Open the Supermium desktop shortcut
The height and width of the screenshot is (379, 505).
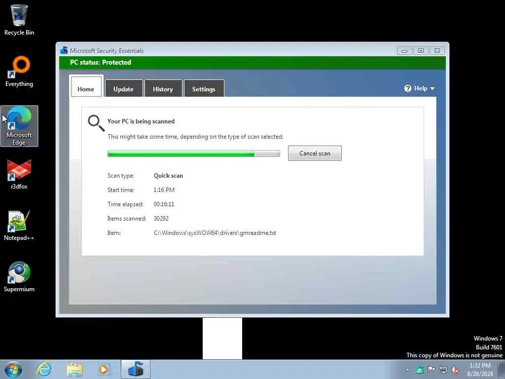[x=19, y=277]
